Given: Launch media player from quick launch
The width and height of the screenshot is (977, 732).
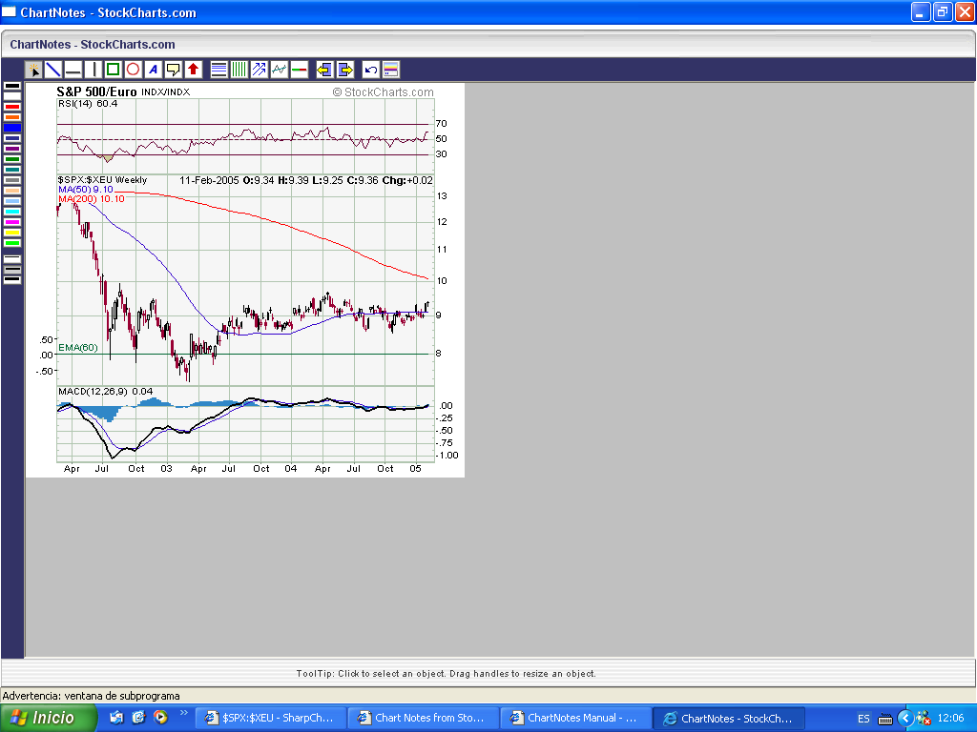Looking at the screenshot, I should [160, 717].
